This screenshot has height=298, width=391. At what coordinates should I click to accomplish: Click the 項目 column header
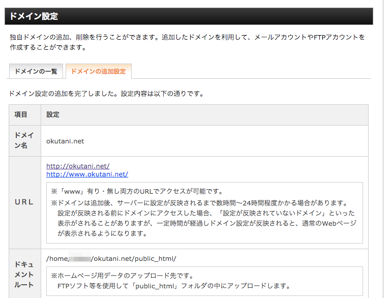[21, 115]
